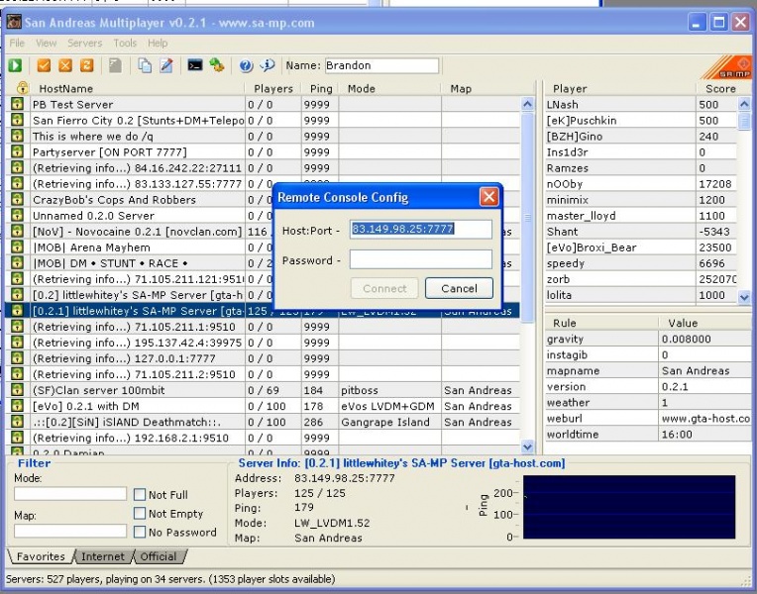Toggle the Not Empty filter checkbox

pyautogui.click(x=140, y=514)
